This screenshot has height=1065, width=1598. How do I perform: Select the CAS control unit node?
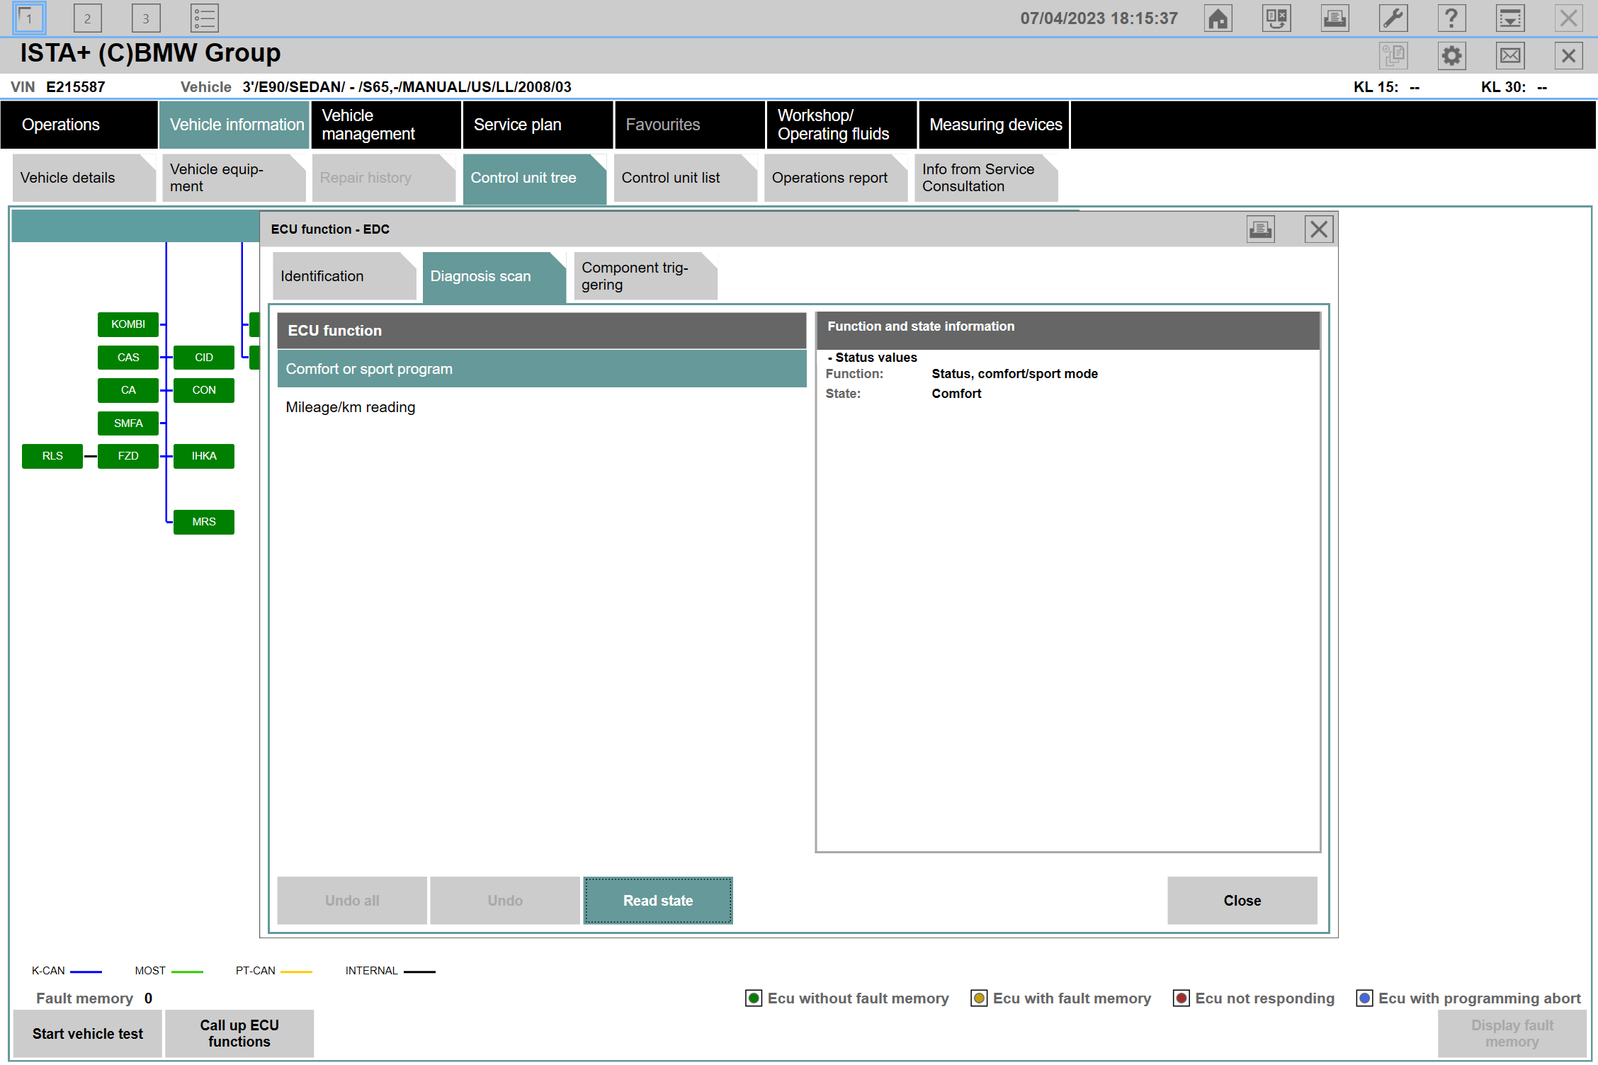pyautogui.click(x=128, y=358)
